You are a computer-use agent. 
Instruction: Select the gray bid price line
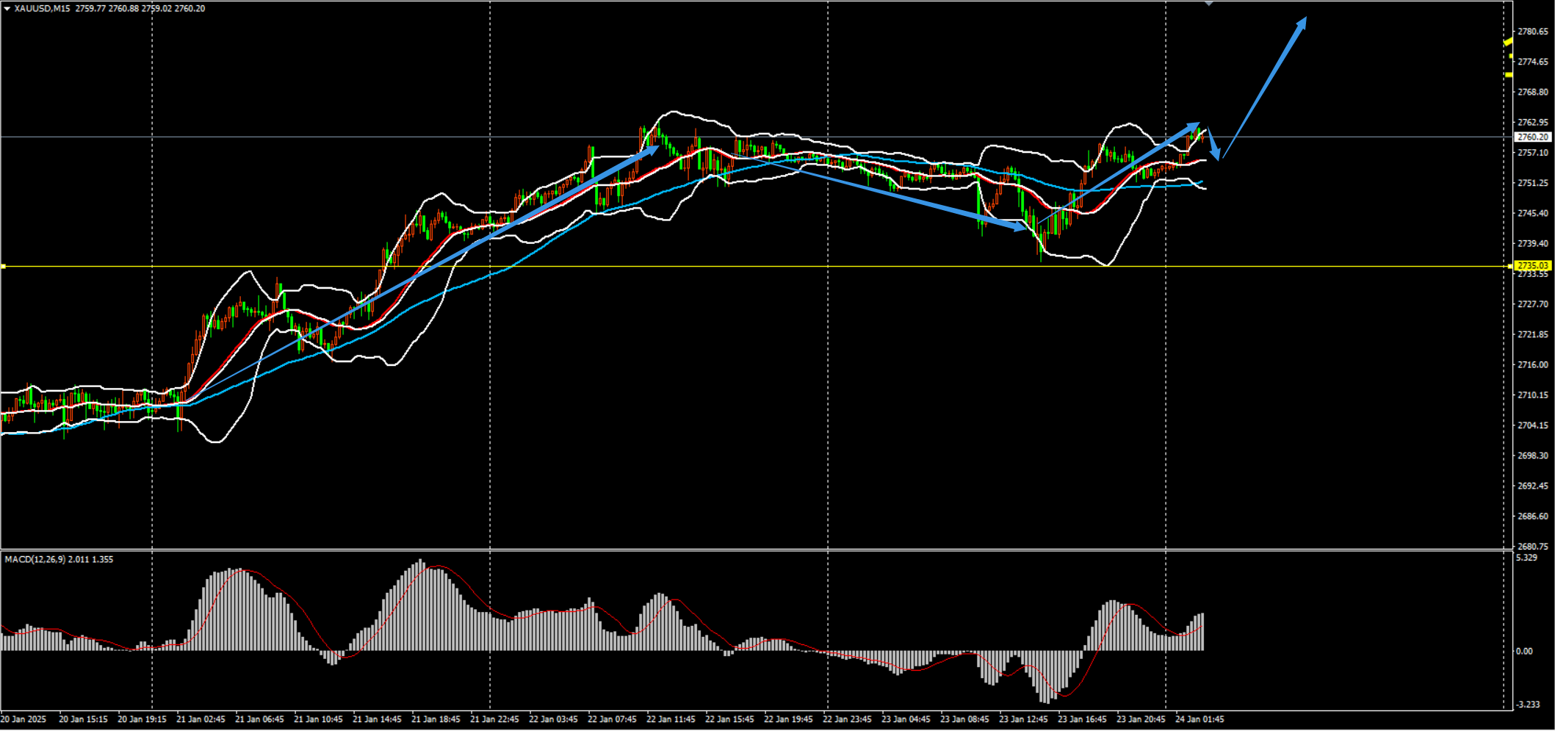click(x=757, y=137)
